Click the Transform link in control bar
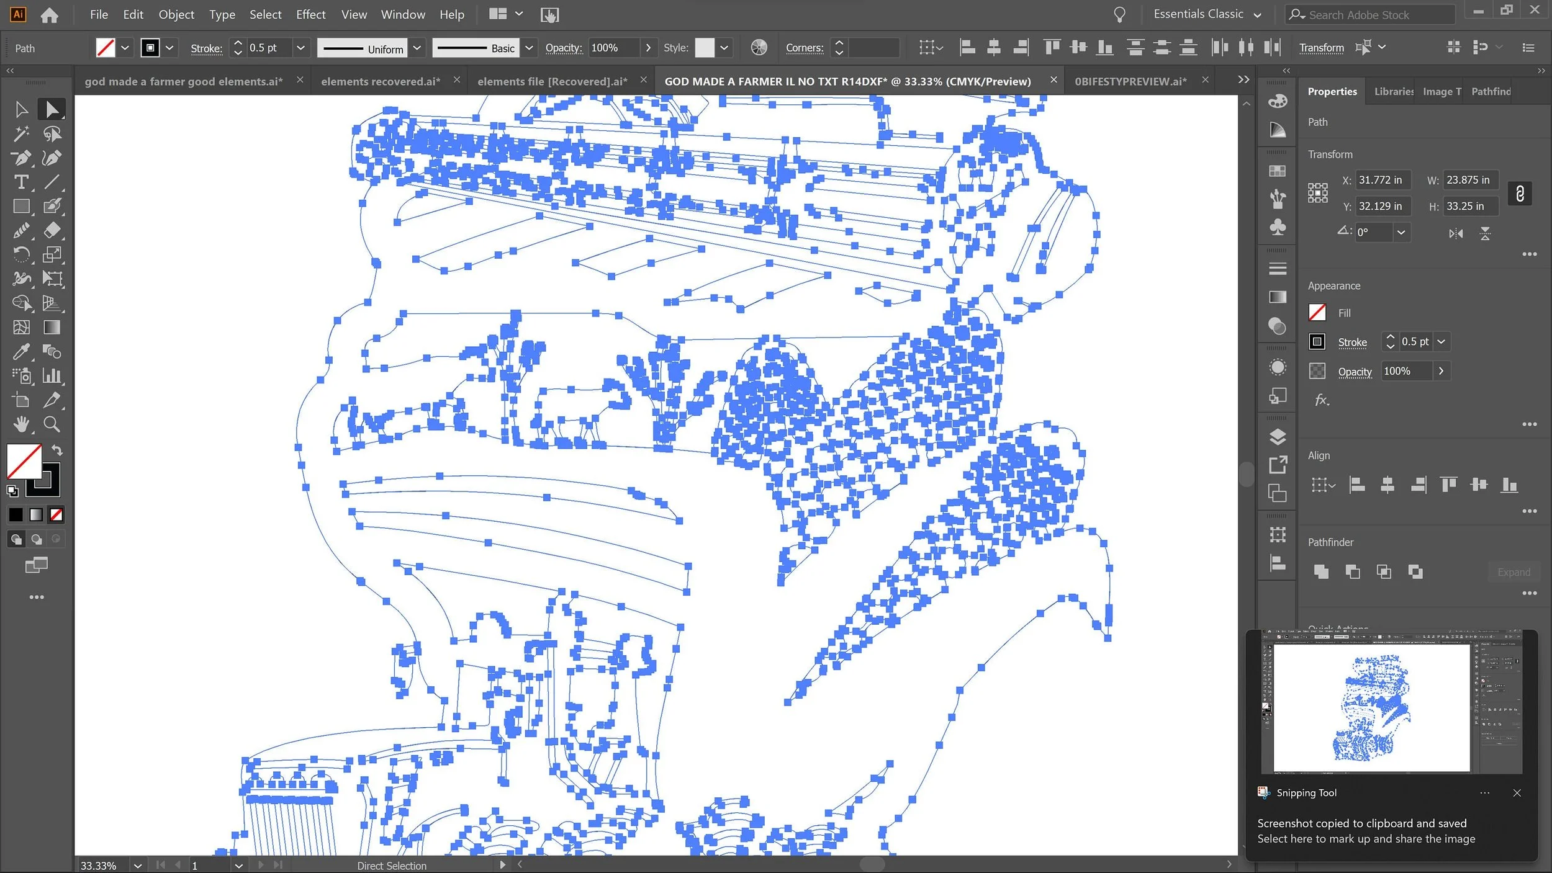This screenshot has height=873, width=1552. click(x=1321, y=48)
